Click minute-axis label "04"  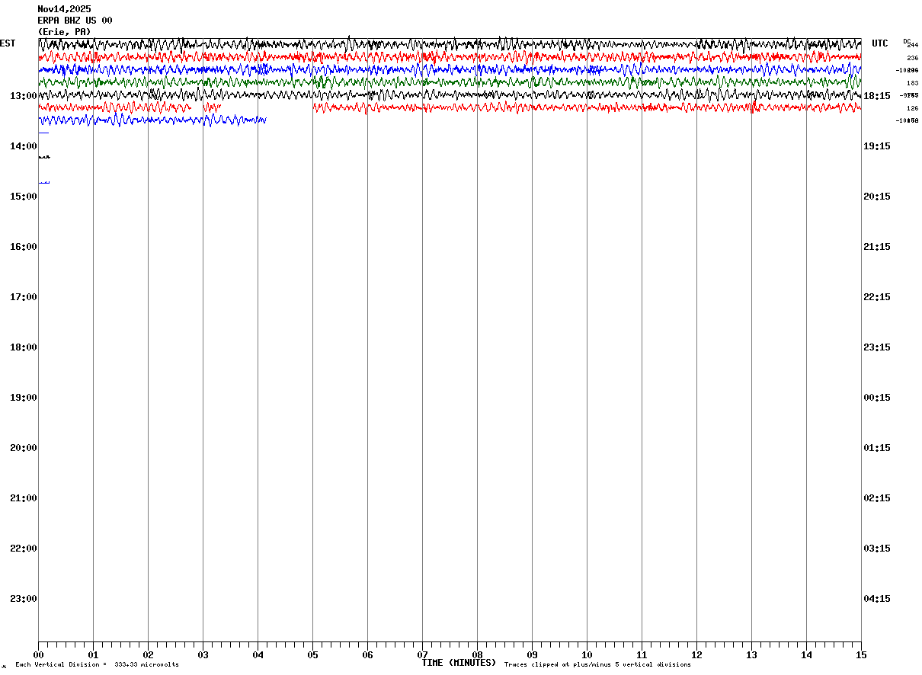(x=258, y=655)
